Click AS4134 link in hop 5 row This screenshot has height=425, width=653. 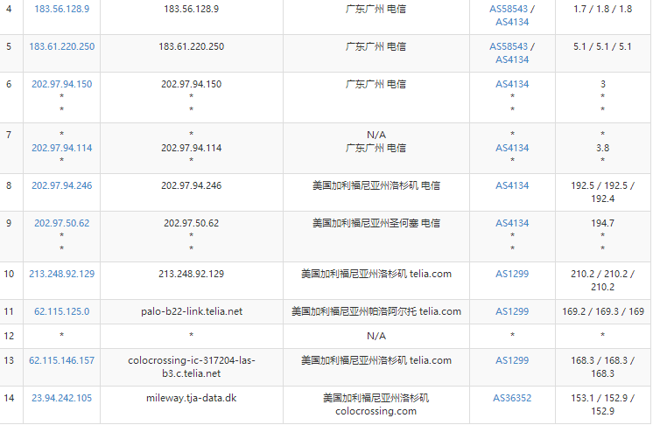pyautogui.click(x=512, y=59)
